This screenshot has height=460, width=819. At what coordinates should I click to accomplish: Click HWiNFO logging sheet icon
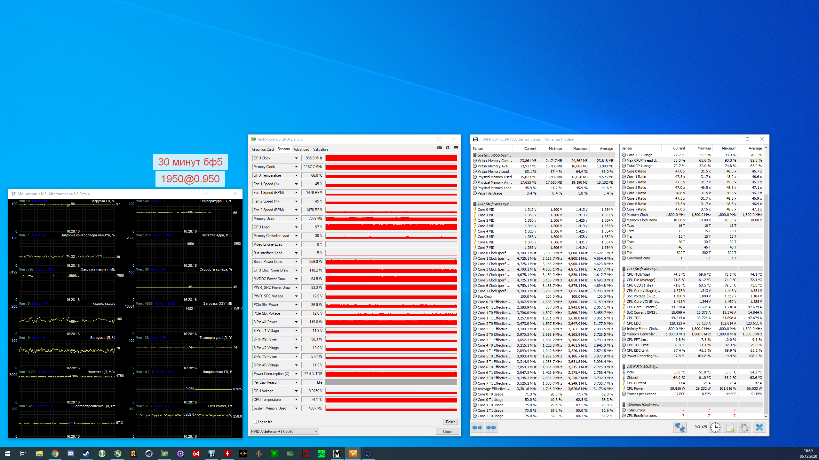coord(730,427)
